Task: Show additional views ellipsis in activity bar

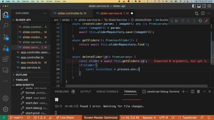Action: click(5, 81)
